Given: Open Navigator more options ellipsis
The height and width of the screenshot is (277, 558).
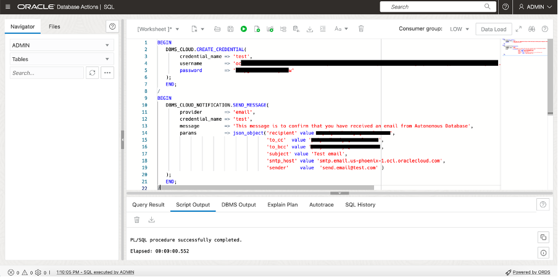Looking at the screenshot, I should [x=107, y=73].
